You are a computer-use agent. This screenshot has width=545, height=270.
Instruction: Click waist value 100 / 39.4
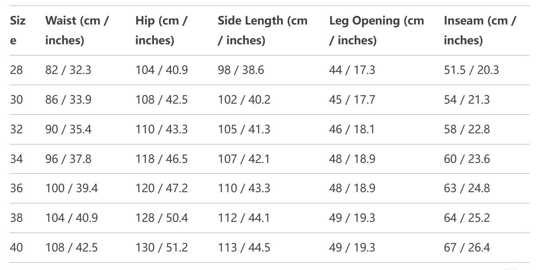coord(72,188)
